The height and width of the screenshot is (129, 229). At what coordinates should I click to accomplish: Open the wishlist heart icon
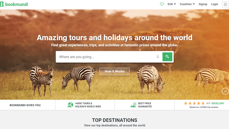[x=162, y=4]
